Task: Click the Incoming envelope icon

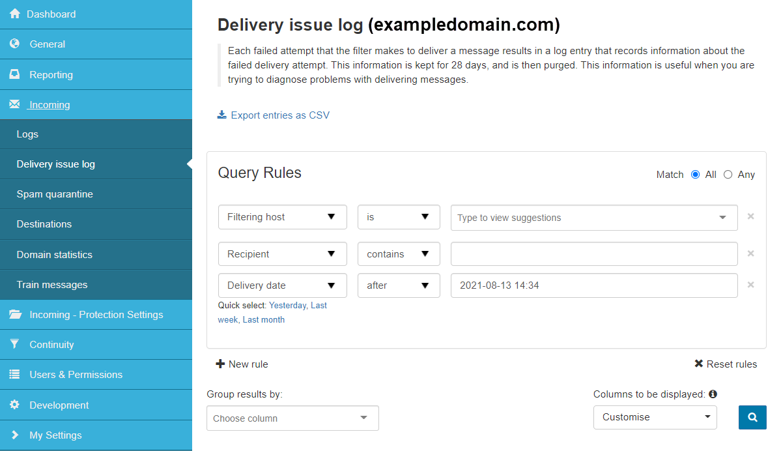Action: point(14,104)
